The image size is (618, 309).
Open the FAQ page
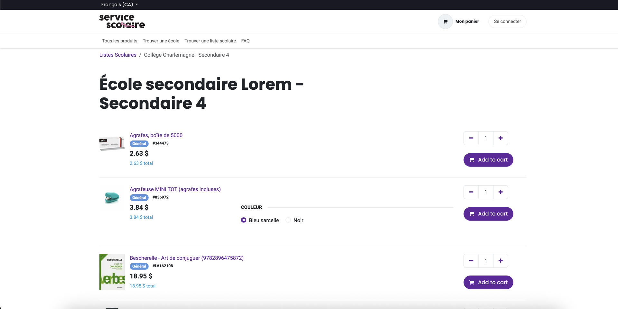245,41
